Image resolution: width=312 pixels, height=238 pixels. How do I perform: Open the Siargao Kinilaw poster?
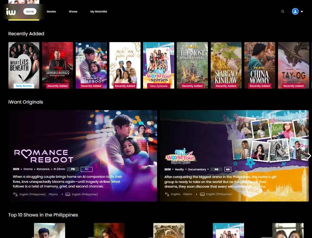[x=226, y=65]
